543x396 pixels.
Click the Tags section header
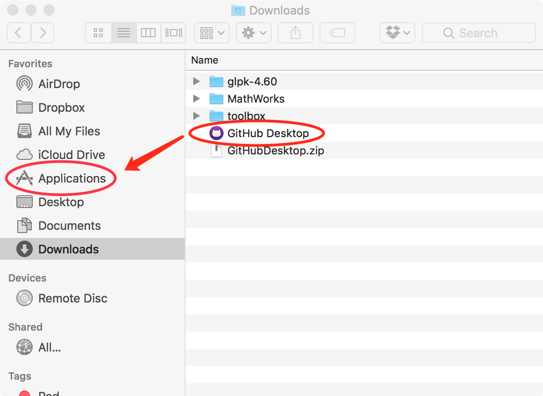pyautogui.click(x=20, y=376)
